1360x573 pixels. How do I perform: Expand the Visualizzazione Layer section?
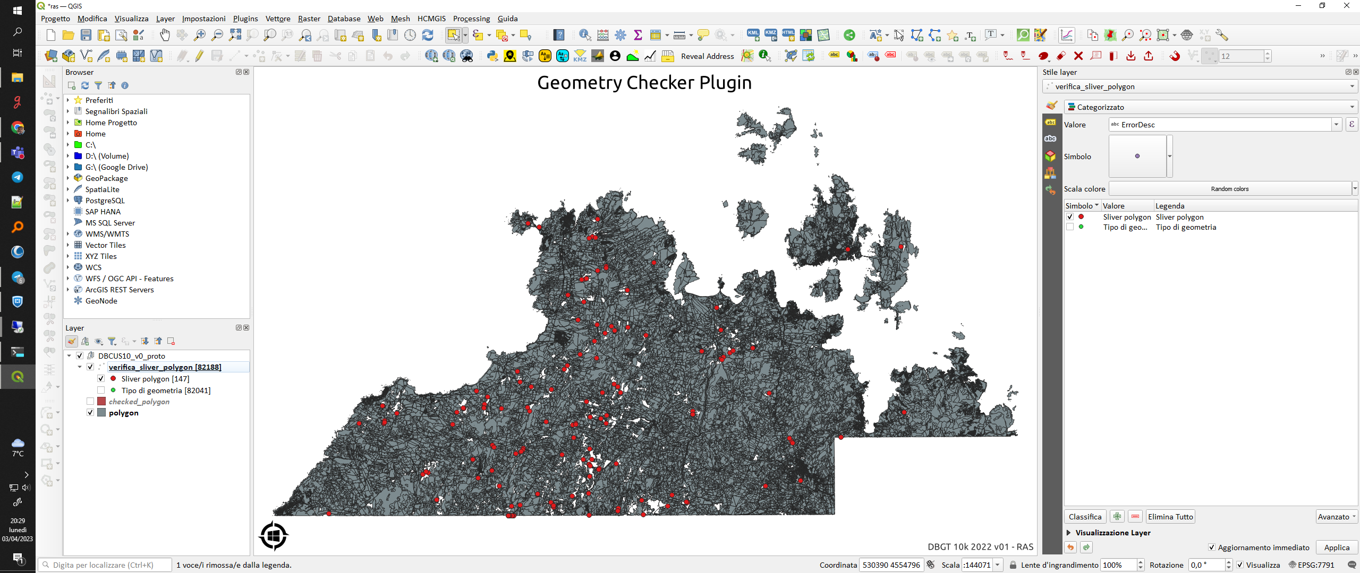(1068, 533)
